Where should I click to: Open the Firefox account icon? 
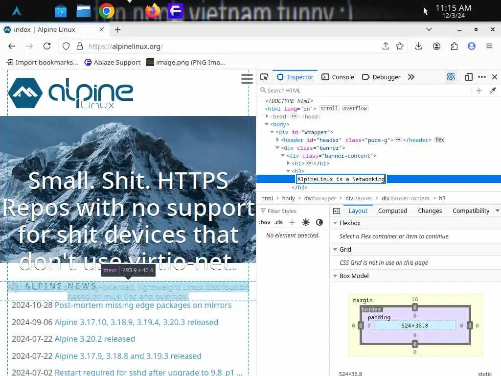[x=436, y=47]
